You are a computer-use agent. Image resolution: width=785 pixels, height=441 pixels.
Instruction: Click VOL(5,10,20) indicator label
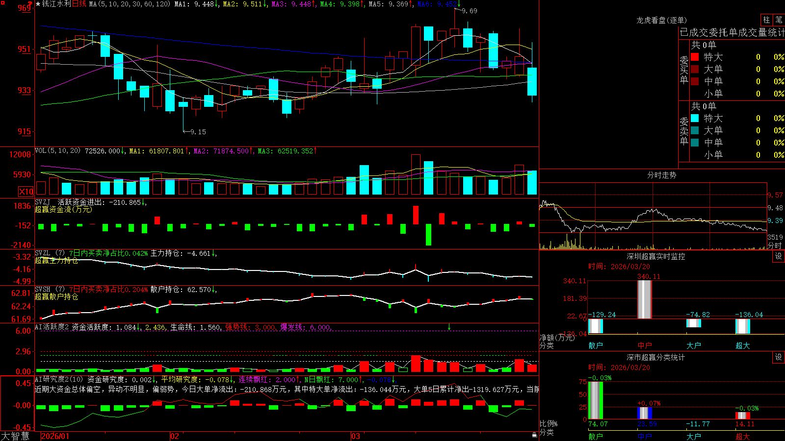58,151
